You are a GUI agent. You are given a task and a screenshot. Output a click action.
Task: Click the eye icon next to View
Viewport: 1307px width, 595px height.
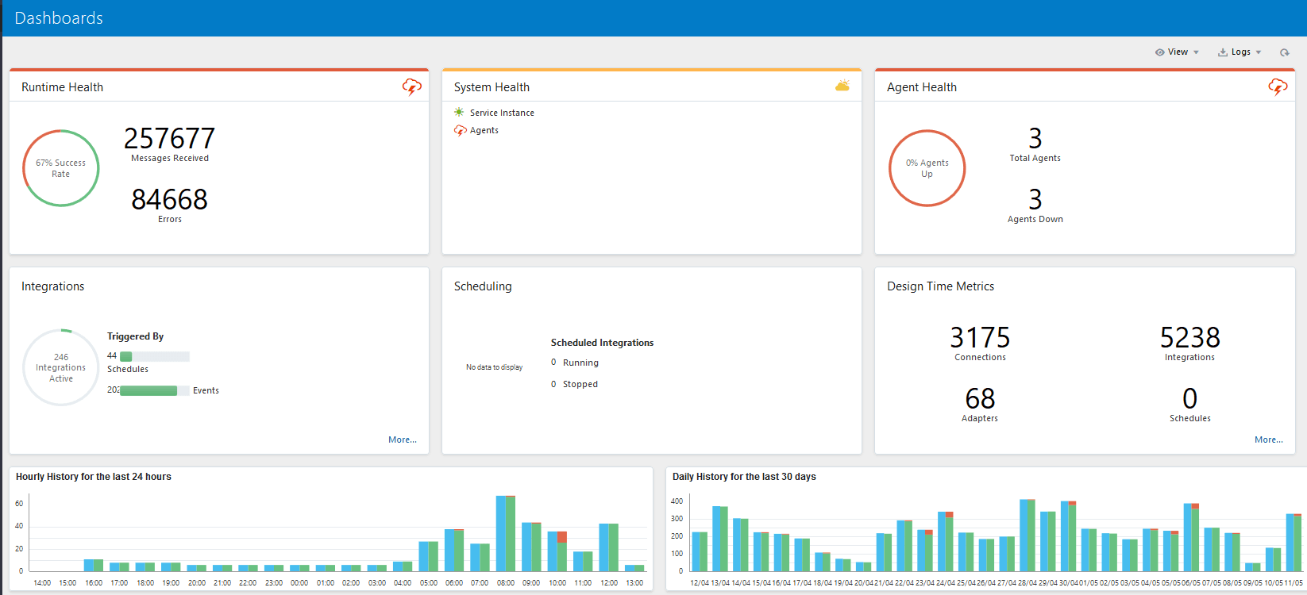[1159, 52]
